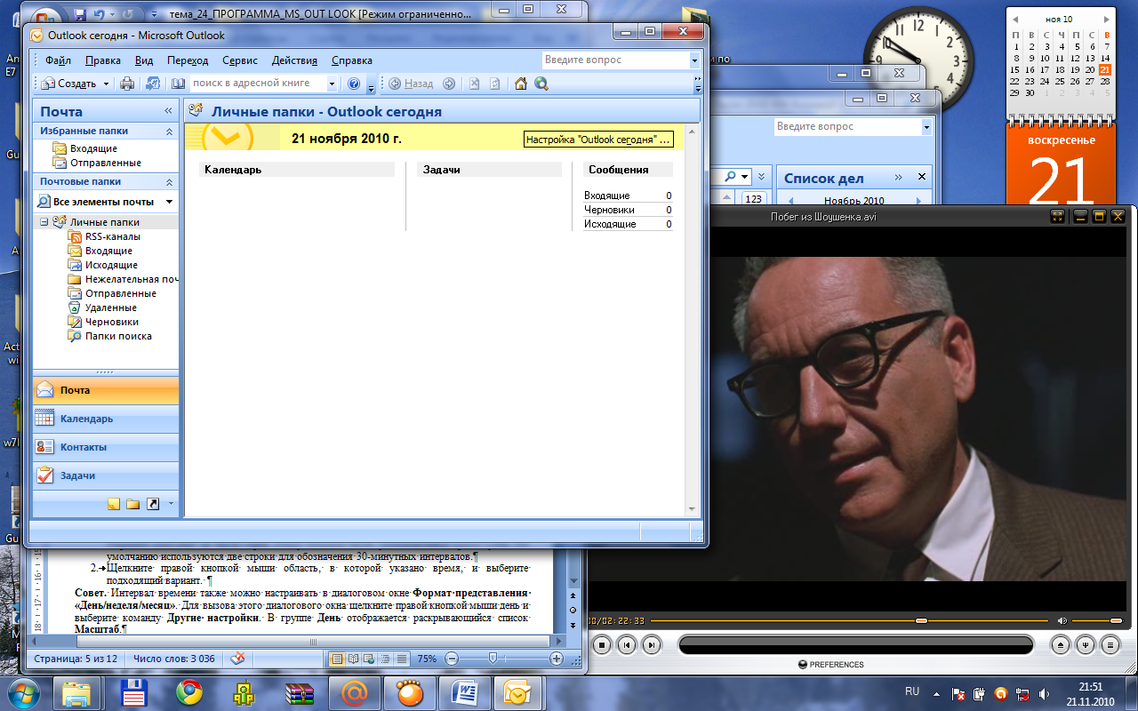Open the Справка menu
The height and width of the screenshot is (711, 1138).
click(x=352, y=60)
